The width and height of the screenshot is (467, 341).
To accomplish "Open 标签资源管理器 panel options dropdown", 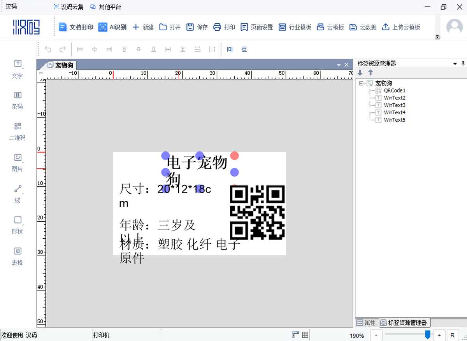I will coord(455,63).
